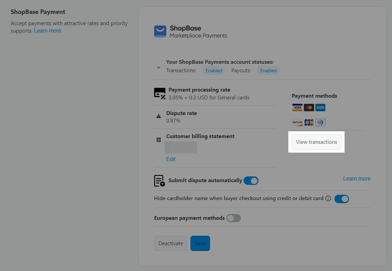Enable European payment methods switch
The image size is (392, 271).
pos(233,218)
